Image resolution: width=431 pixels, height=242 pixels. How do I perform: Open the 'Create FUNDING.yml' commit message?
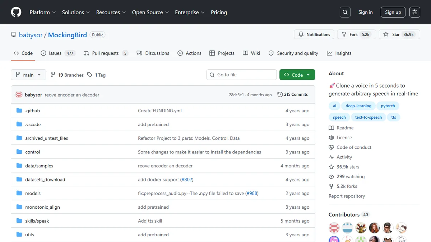point(160,111)
